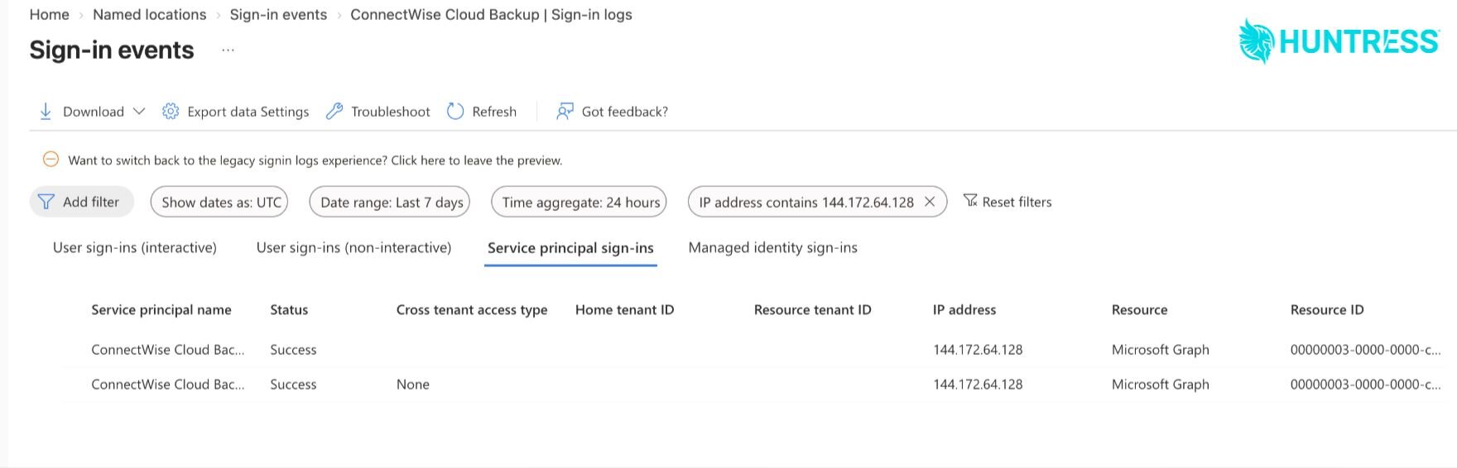Sort by Home tenant ID column
Screen dimensions: 1457x468
coord(624,309)
